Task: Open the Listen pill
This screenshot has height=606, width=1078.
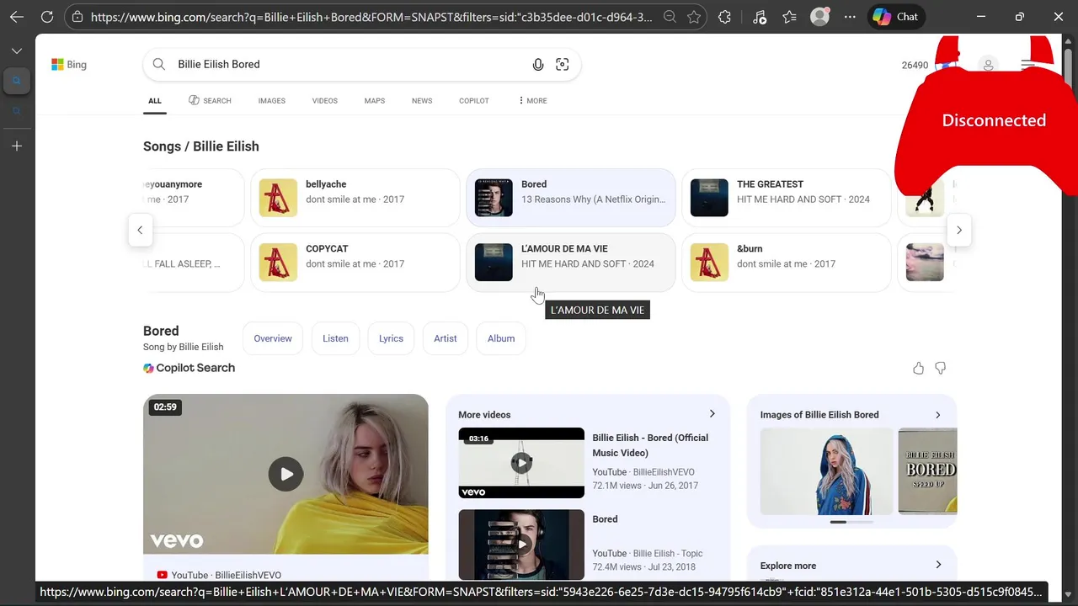Action: [335, 338]
